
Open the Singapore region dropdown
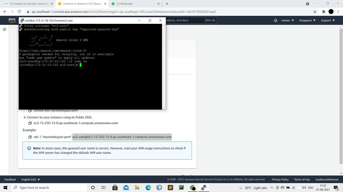pyautogui.click(x=307, y=20)
